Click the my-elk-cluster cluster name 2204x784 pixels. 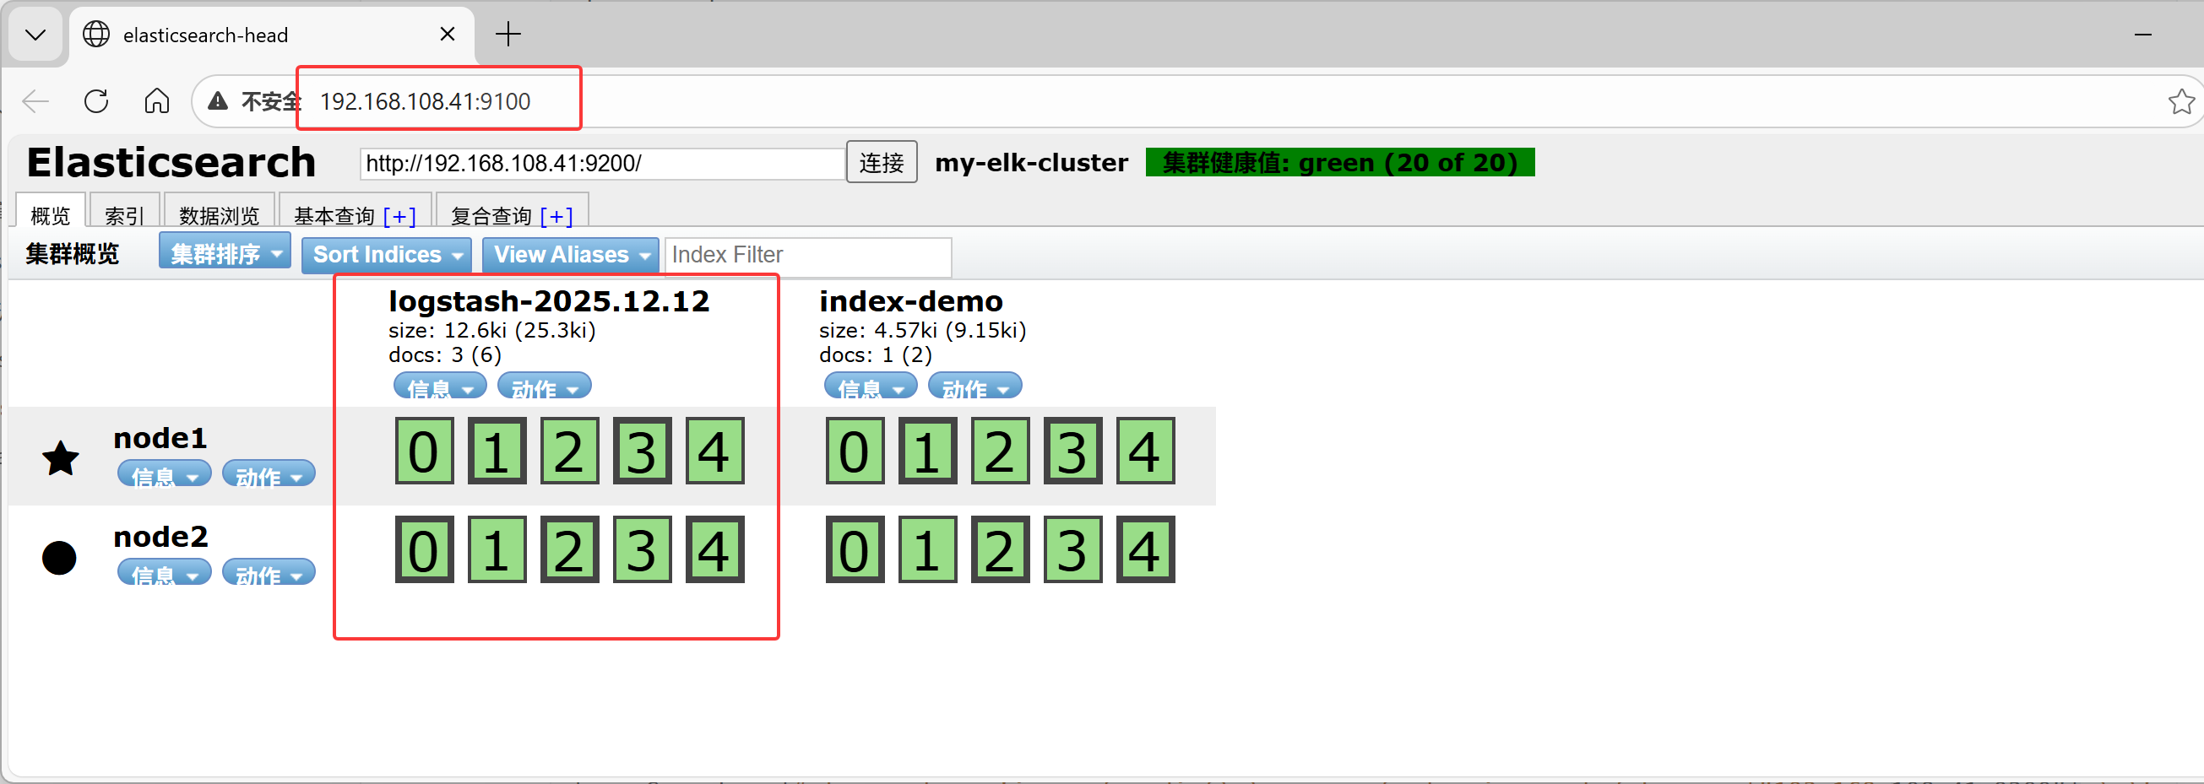pos(1032,162)
